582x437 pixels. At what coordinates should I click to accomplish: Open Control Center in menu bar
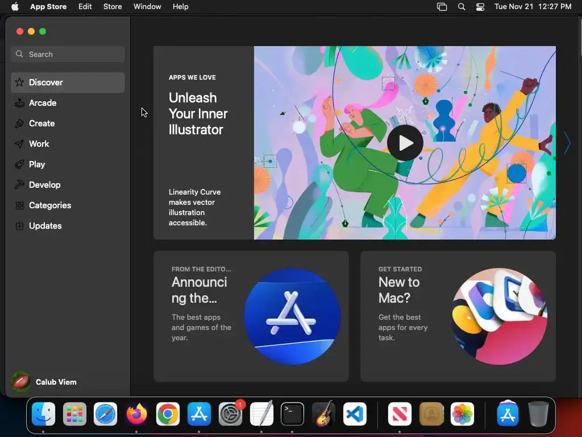coord(480,7)
